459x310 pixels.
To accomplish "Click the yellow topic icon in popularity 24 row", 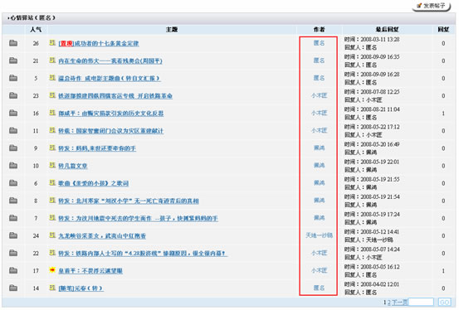I will point(52,235).
